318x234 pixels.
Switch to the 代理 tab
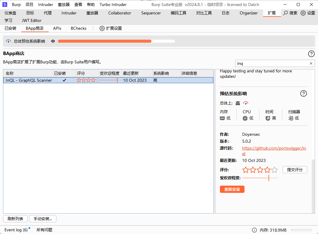click(x=48, y=13)
